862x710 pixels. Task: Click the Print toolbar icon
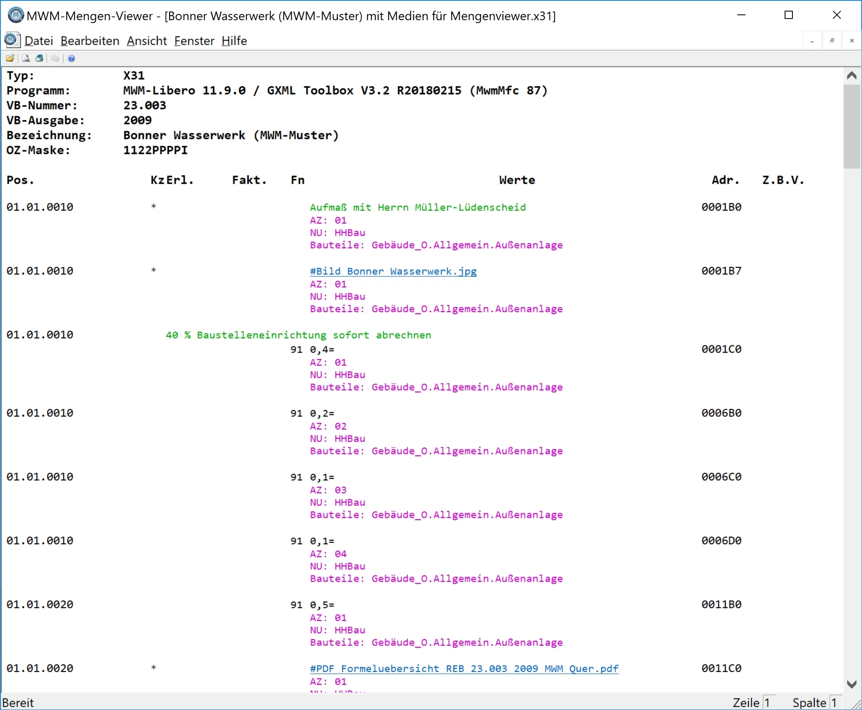coord(39,58)
